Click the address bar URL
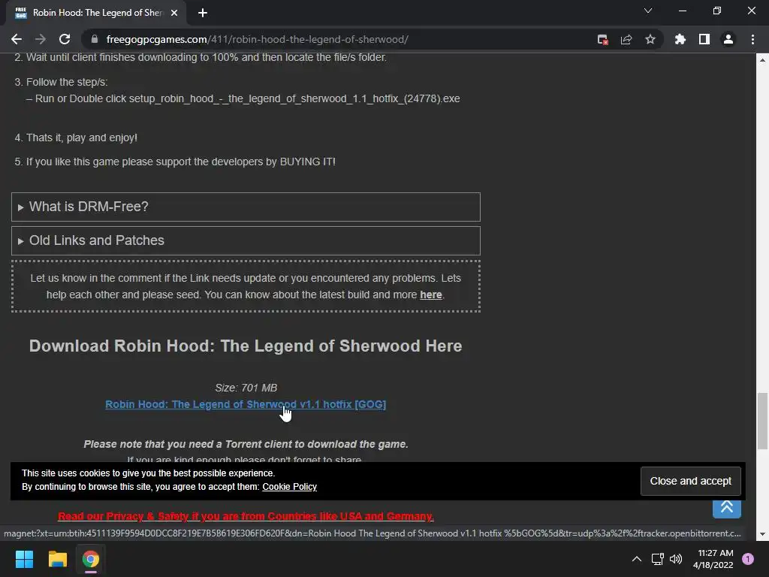 (257, 39)
